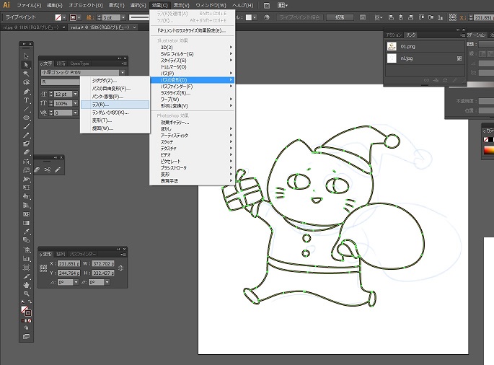Click the Change Screen Mode icon
Viewport: 494px width, 365px height.
tap(26, 336)
